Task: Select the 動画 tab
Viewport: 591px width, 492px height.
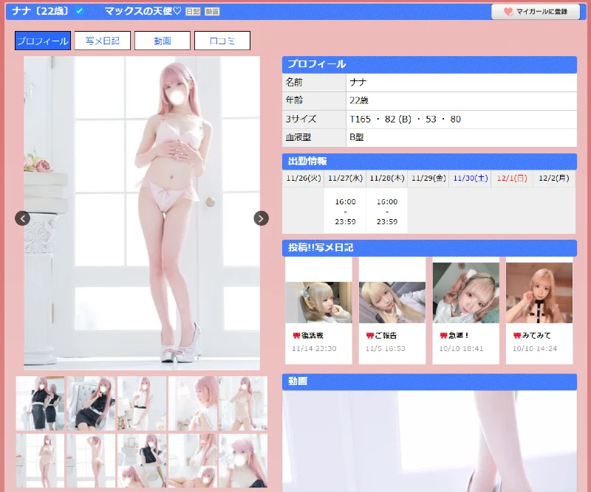Action: [162, 41]
